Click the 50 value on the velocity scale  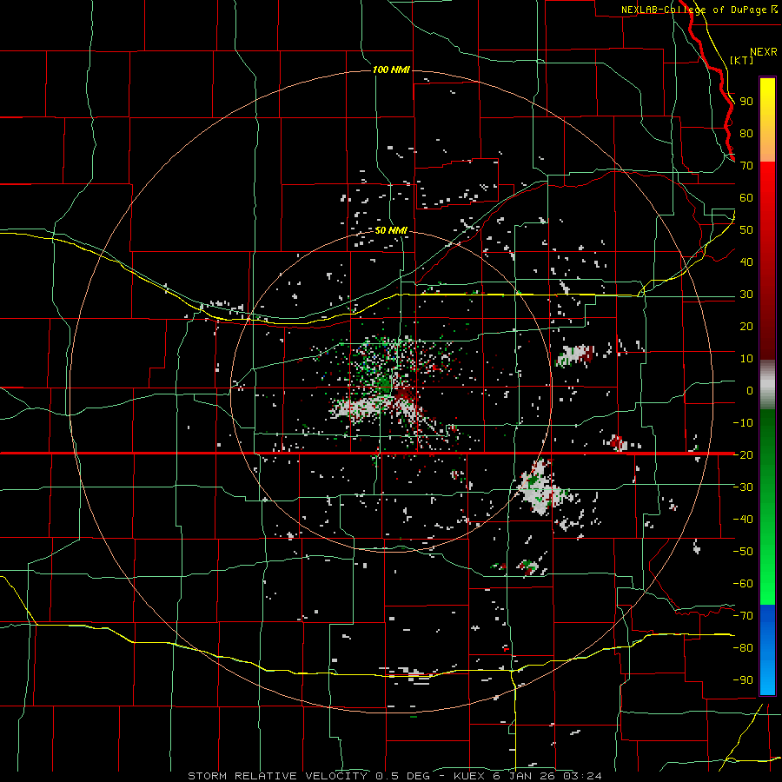tap(746, 230)
